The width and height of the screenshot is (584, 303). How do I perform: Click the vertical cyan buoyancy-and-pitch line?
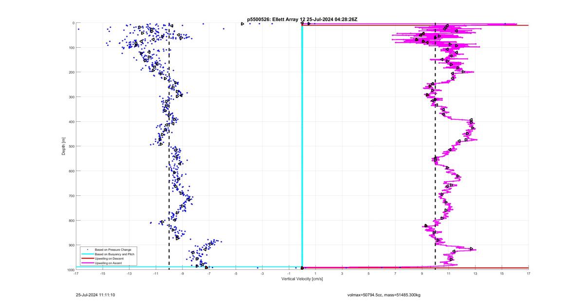(x=302, y=146)
